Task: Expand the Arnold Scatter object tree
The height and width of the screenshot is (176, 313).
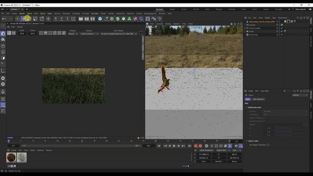Action: point(245,28)
